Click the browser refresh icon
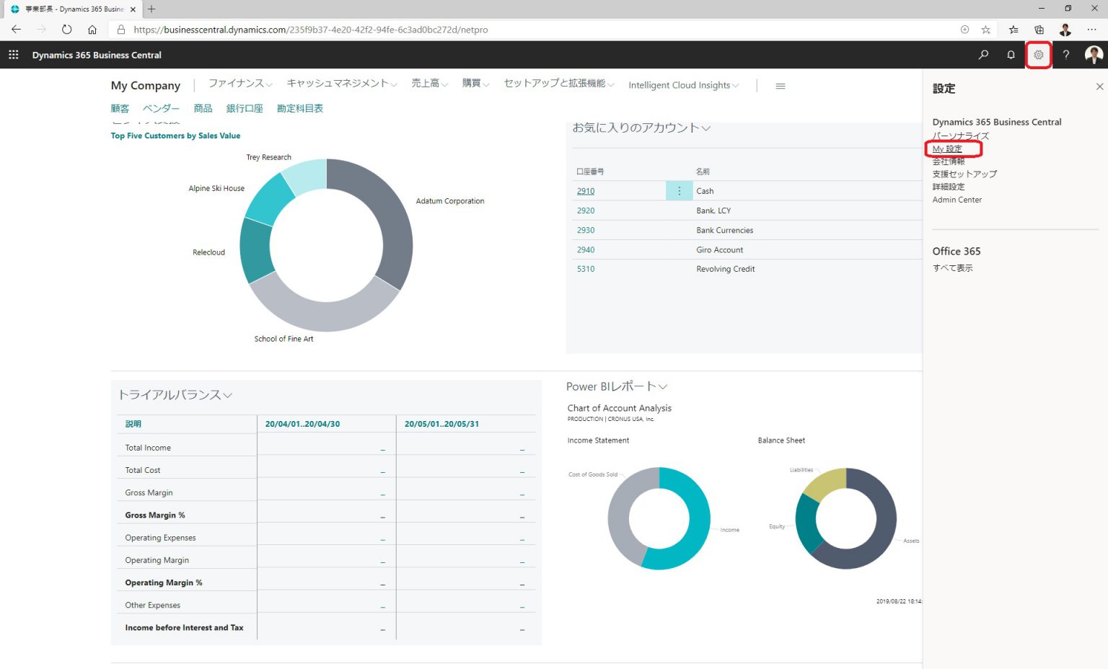This screenshot has height=669, width=1108. 66,30
